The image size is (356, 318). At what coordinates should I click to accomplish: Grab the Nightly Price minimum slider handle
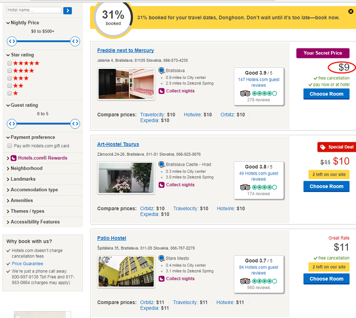12,41
